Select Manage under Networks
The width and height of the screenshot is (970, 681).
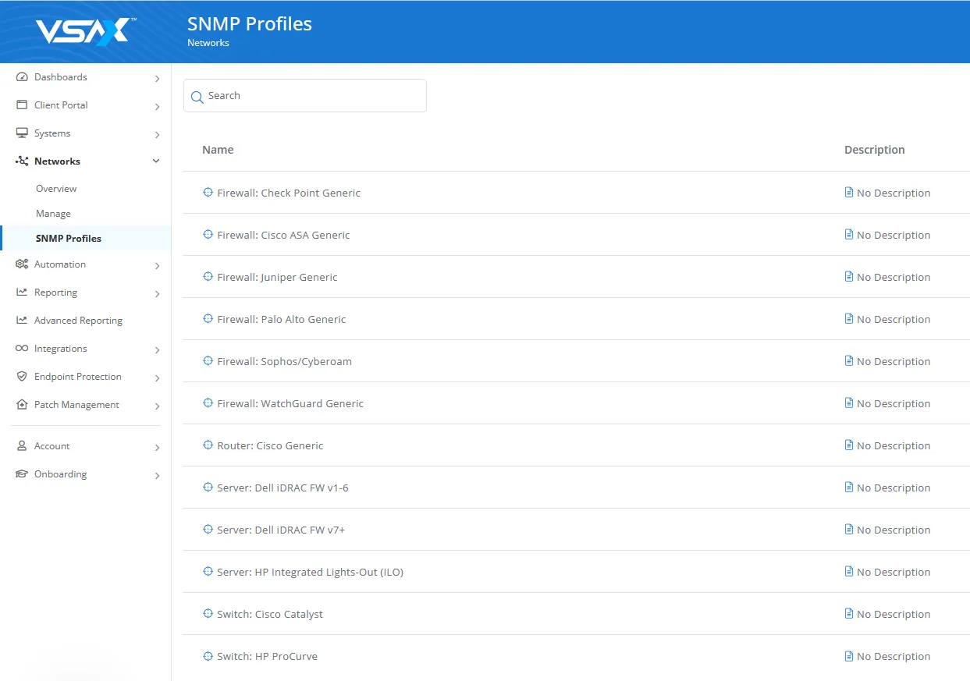coord(53,214)
